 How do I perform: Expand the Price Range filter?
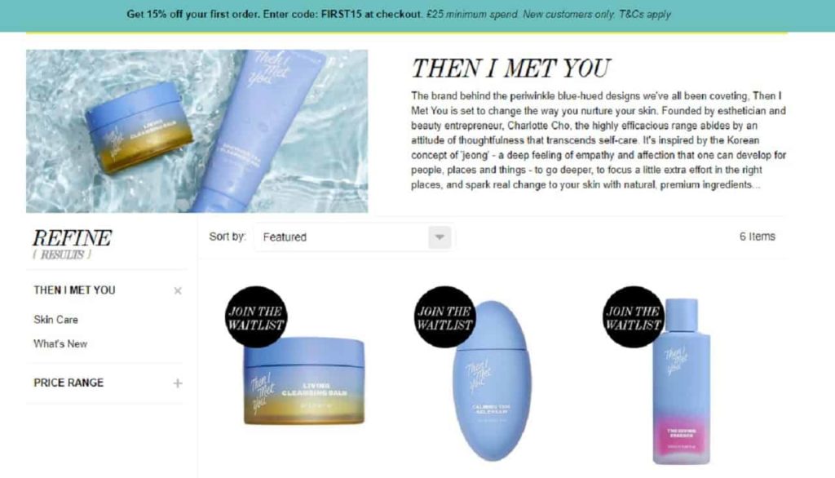point(178,383)
